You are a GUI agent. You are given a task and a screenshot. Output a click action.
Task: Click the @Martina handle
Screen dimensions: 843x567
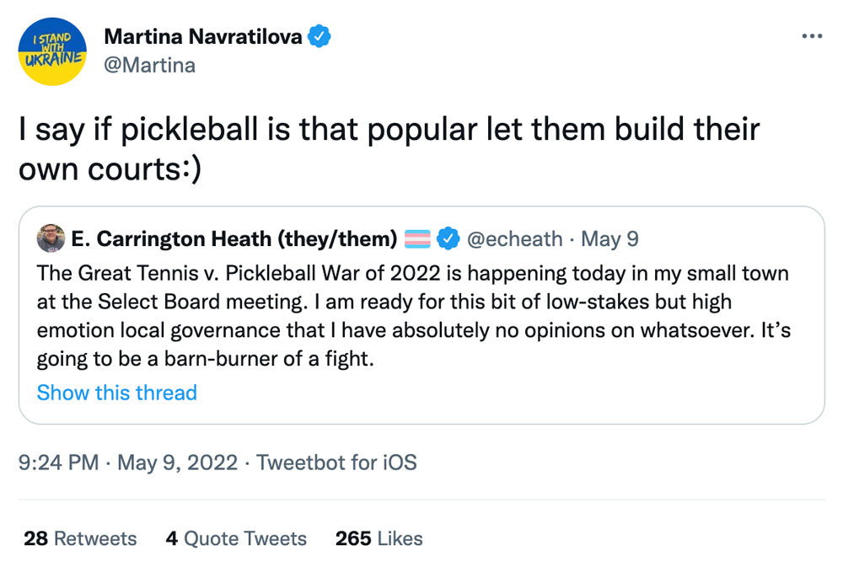[149, 65]
